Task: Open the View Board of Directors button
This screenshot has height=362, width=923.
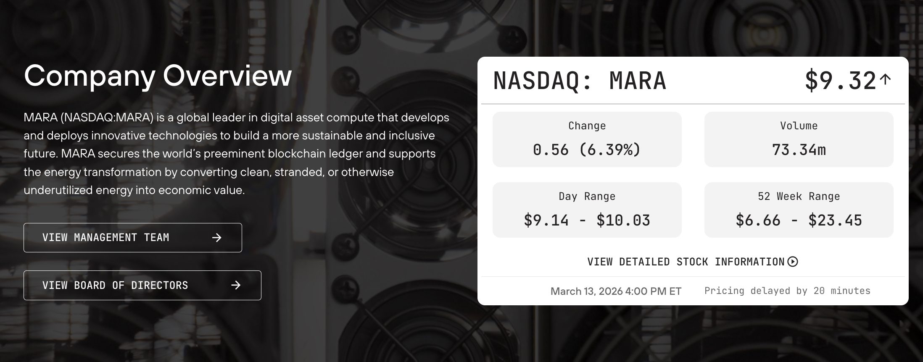Action: coord(142,286)
